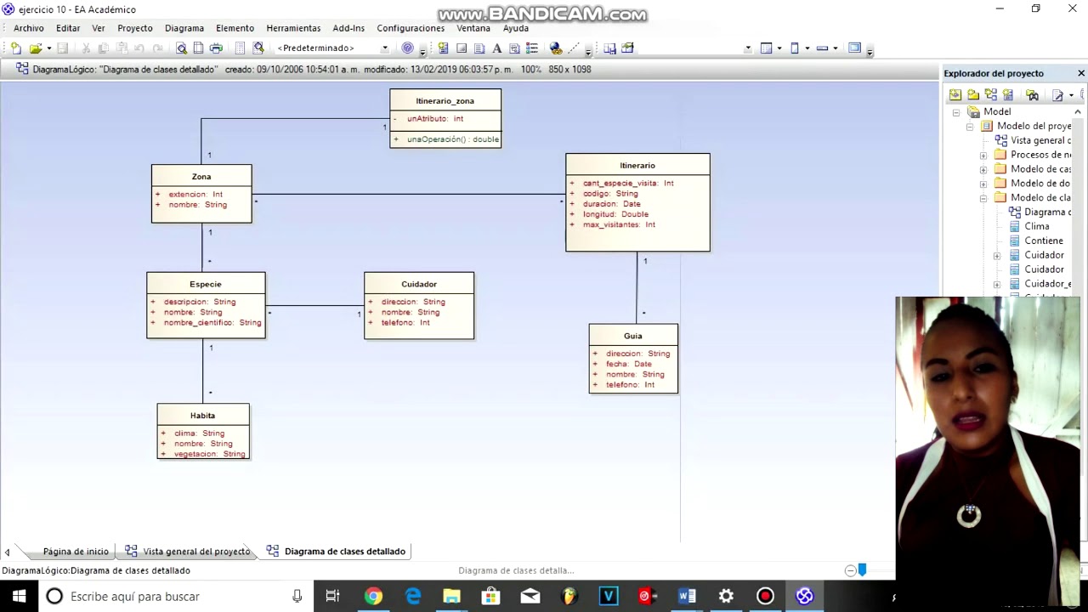Click the save diagram image icon
Image resolution: width=1088 pixels, height=612 pixels.
(609, 48)
